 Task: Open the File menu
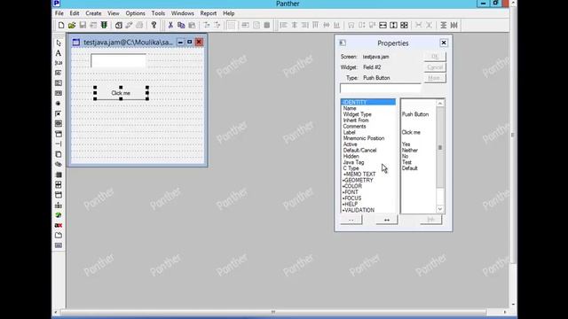(59, 13)
